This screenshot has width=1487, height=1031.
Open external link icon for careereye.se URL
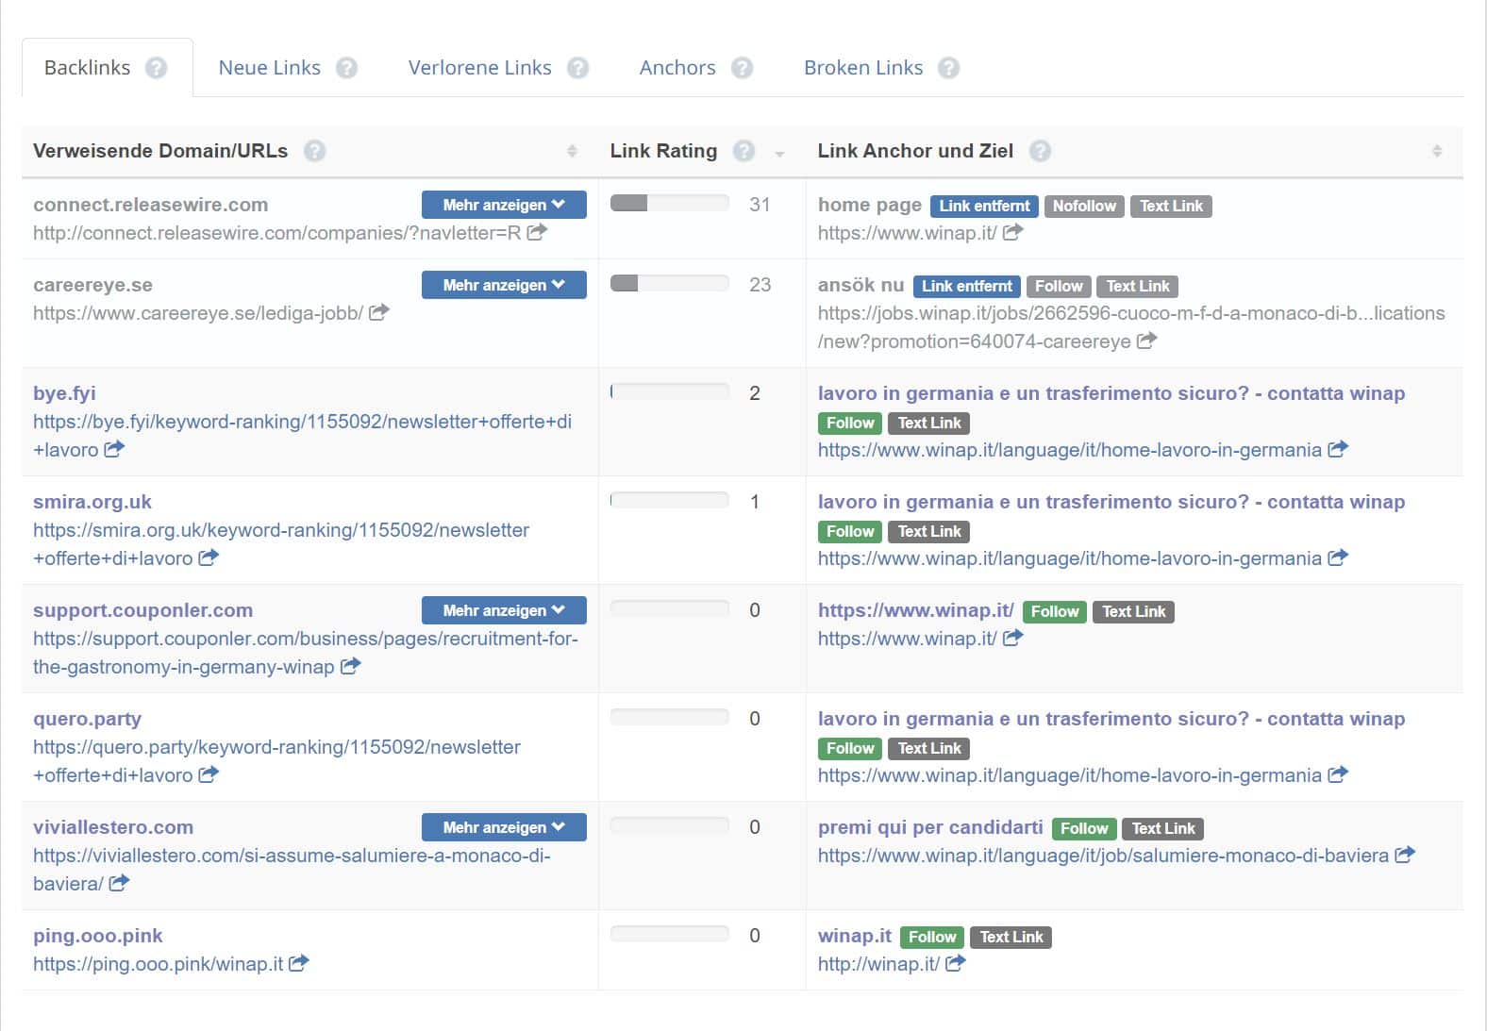(378, 312)
